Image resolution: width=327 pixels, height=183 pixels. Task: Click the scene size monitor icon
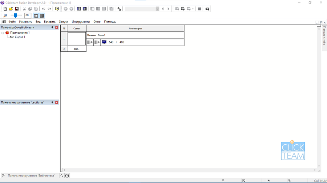pos(104,42)
